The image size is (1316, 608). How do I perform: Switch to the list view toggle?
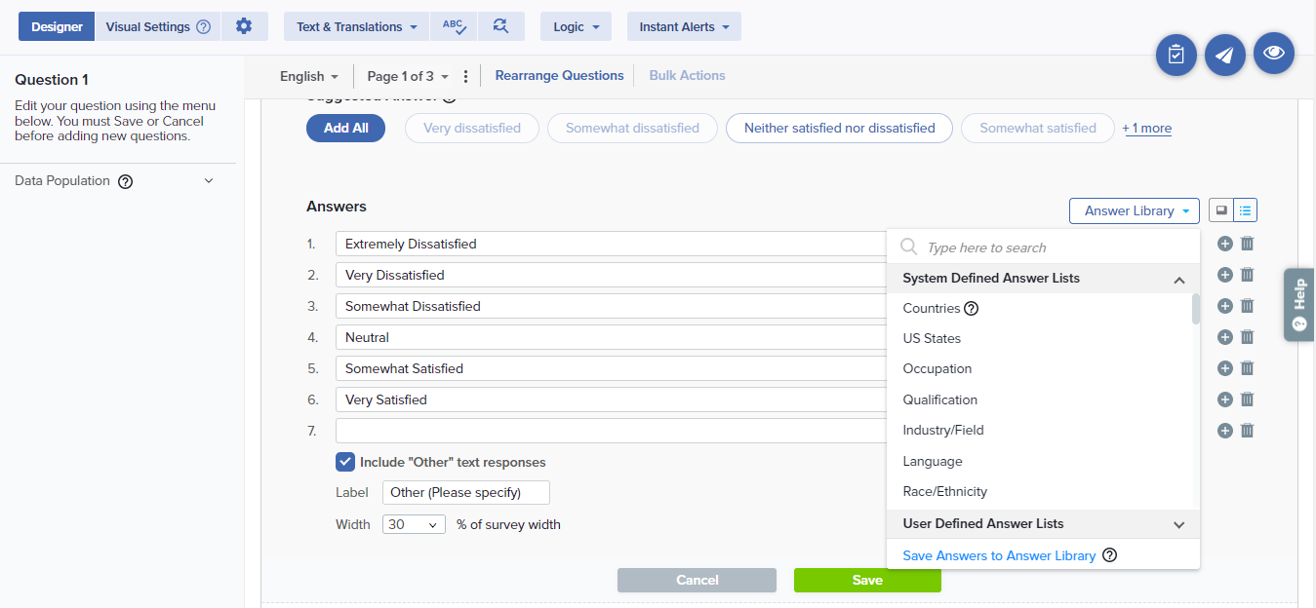[1246, 210]
